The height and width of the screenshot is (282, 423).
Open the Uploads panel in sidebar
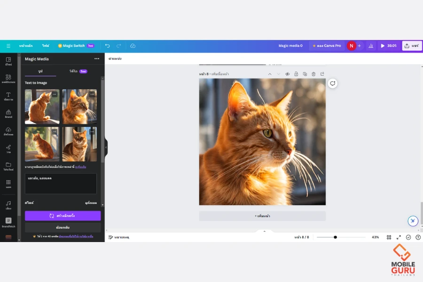pos(8,131)
